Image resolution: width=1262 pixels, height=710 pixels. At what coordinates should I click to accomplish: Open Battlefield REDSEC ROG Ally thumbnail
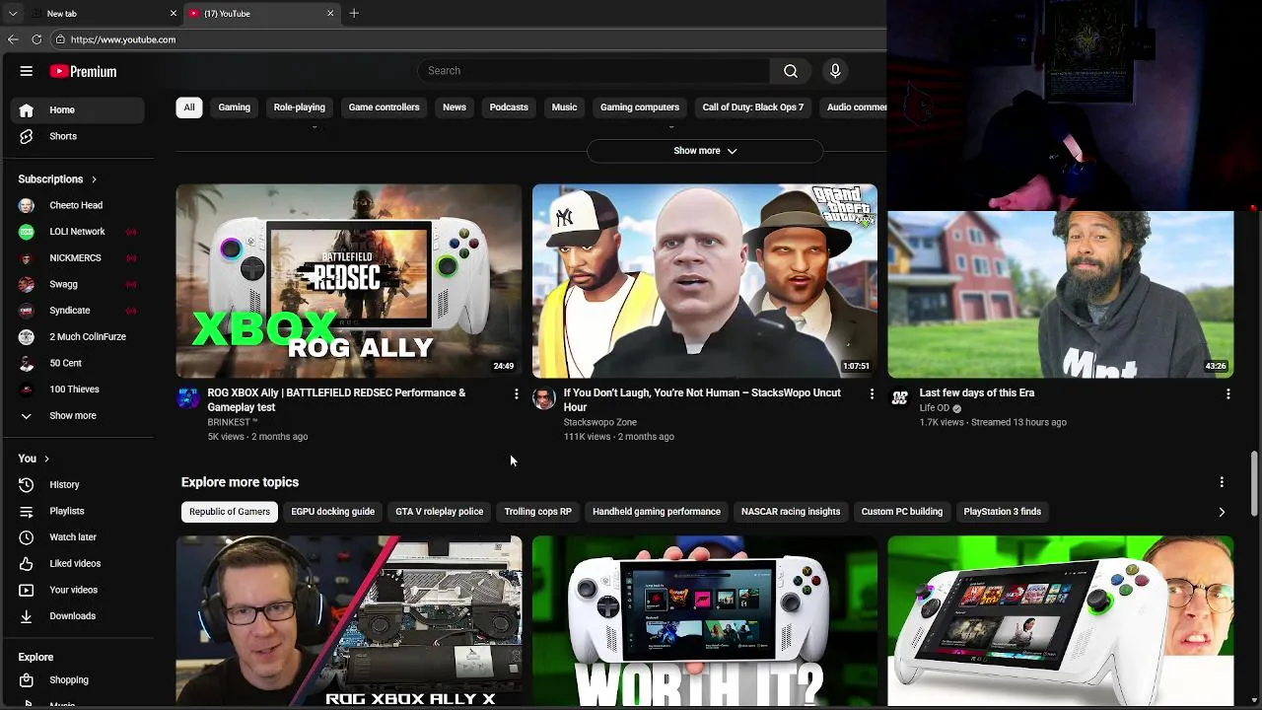pos(349,281)
